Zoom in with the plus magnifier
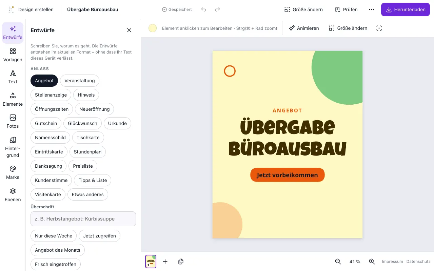434x271 pixels. [372, 262]
